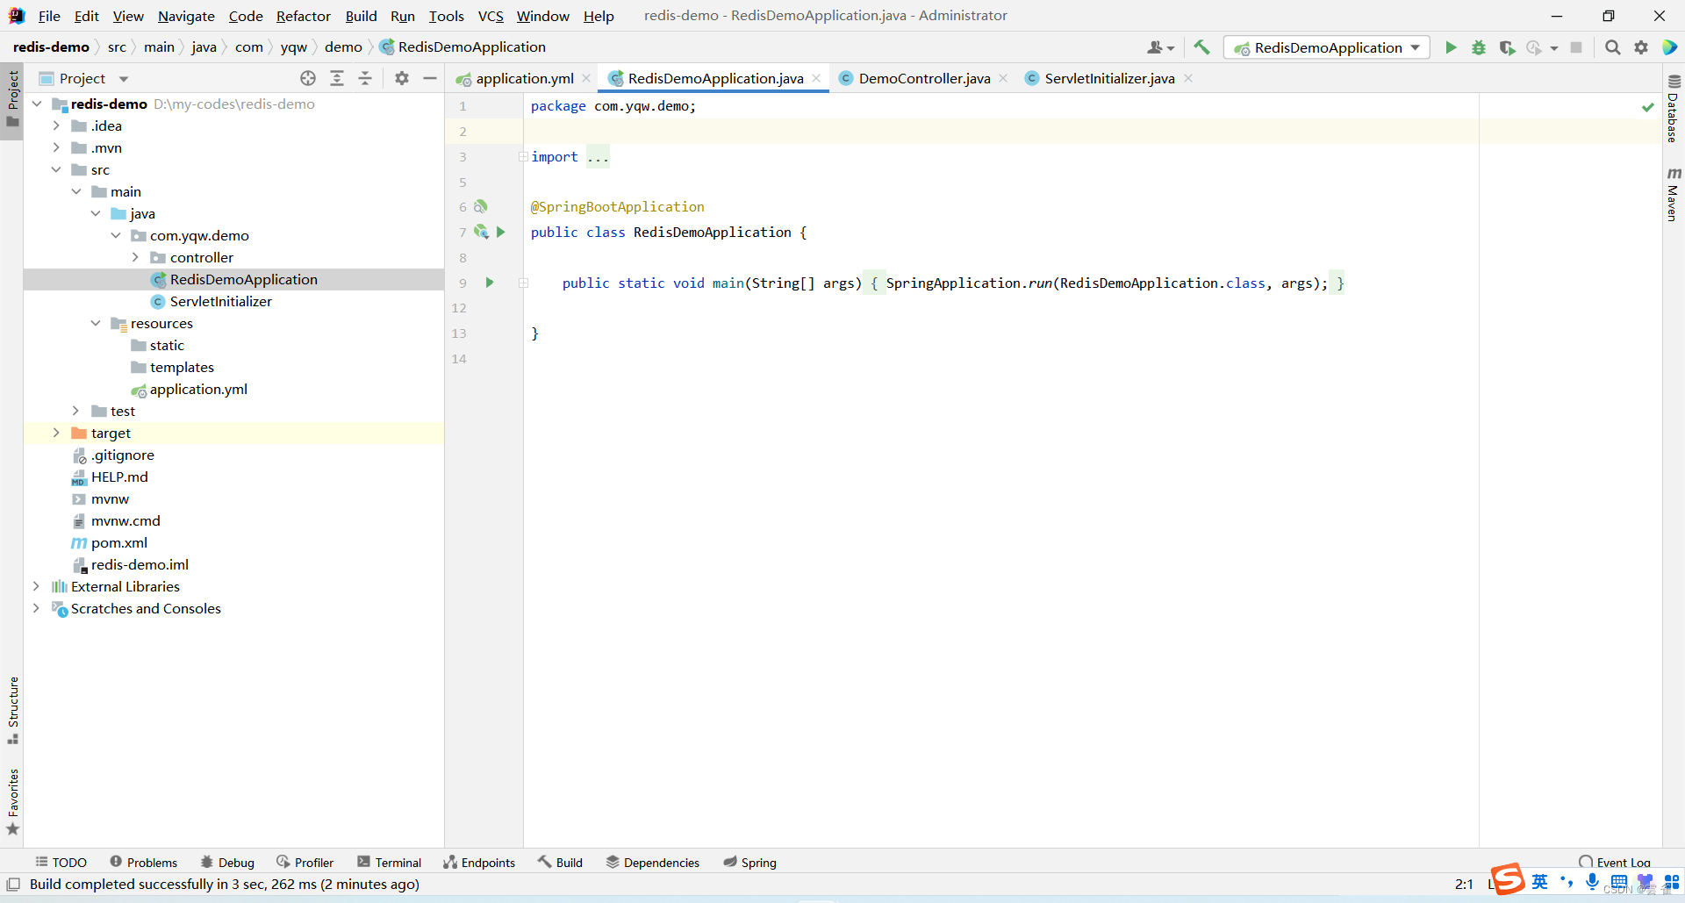Open the Favorites side panel
The width and height of the screenshot is (1685, 903).
[12, 802]
